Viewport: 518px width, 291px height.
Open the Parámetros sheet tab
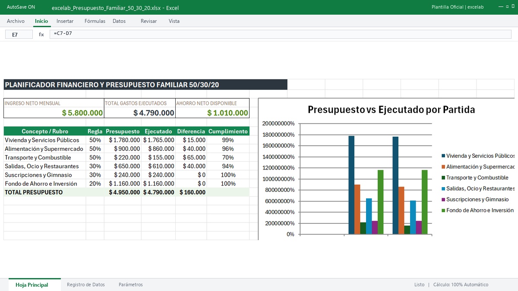[x=131, y=285]
